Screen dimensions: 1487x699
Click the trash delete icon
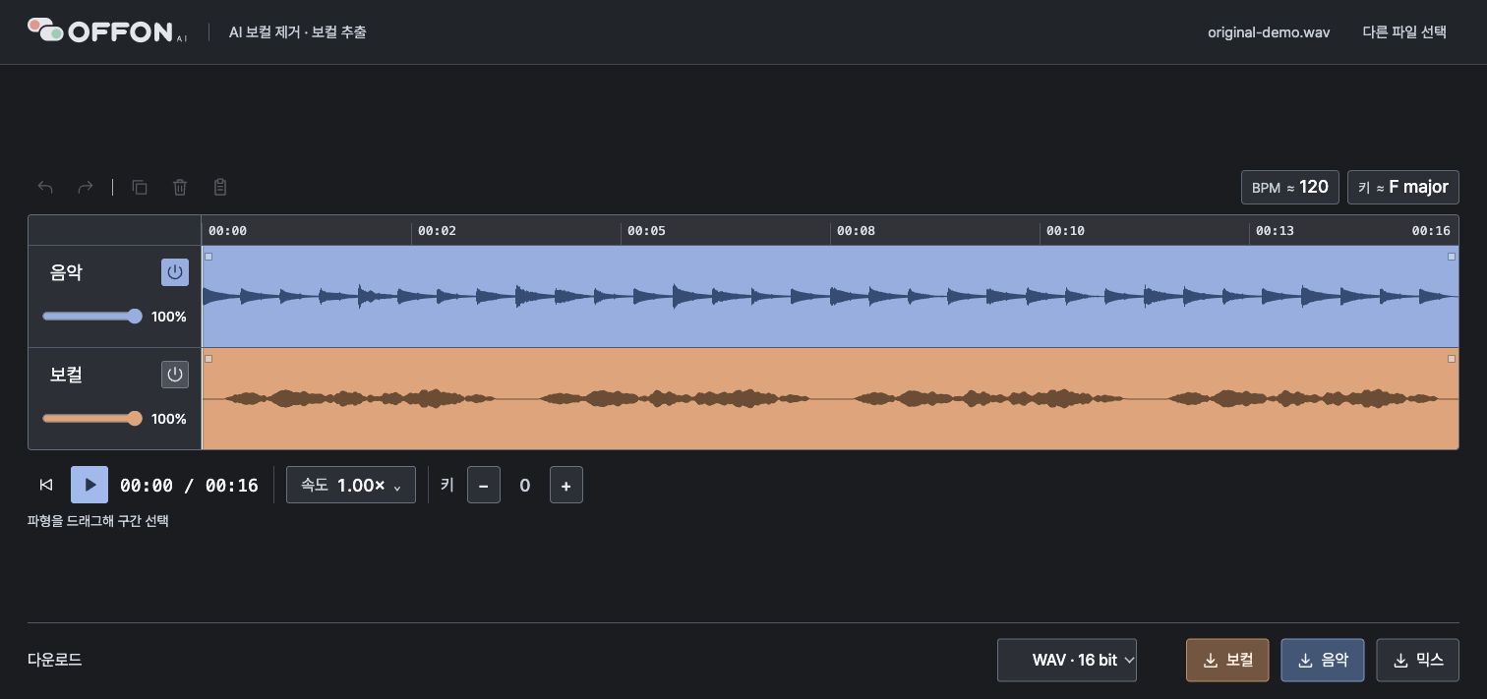click(x=180, y=187)
